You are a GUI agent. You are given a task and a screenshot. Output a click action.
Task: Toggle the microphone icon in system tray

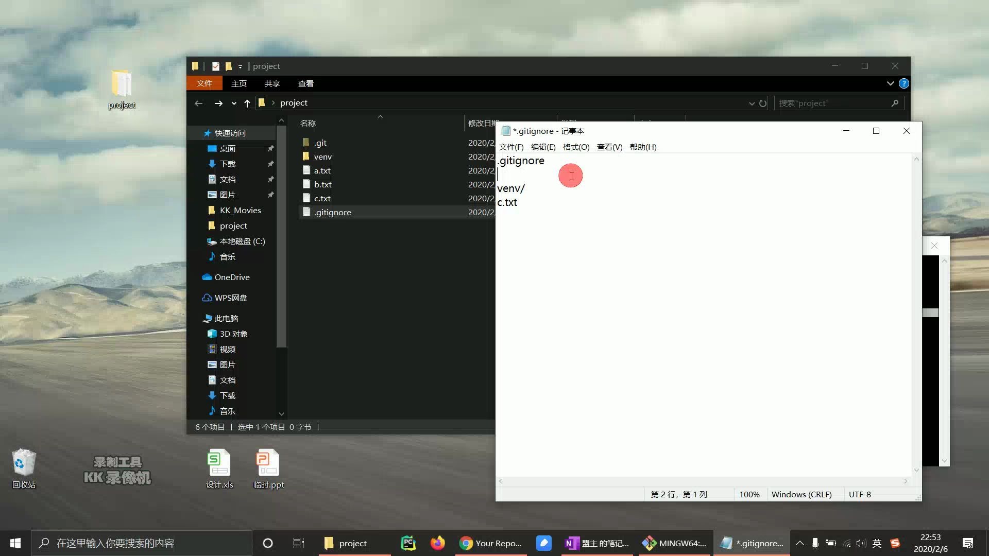pos(815,543)
